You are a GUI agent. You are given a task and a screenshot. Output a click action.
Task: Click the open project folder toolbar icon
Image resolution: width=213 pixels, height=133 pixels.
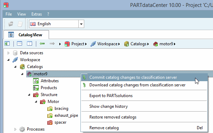coord(11,24)
